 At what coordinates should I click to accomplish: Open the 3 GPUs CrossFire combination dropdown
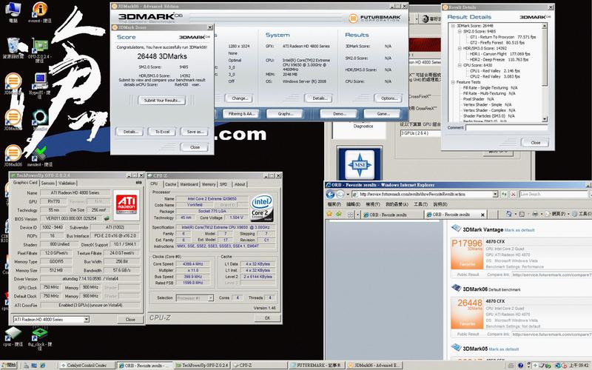tap(420, 133)
